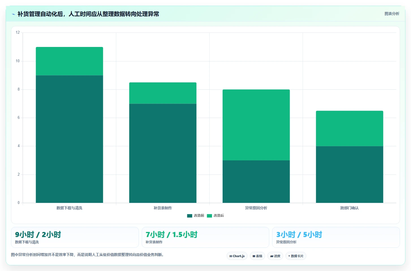Click the 表格 tag chip
This screenshot has width=411, height=271.
coord(257,256)
